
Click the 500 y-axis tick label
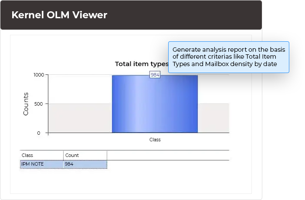pos(38,104)
